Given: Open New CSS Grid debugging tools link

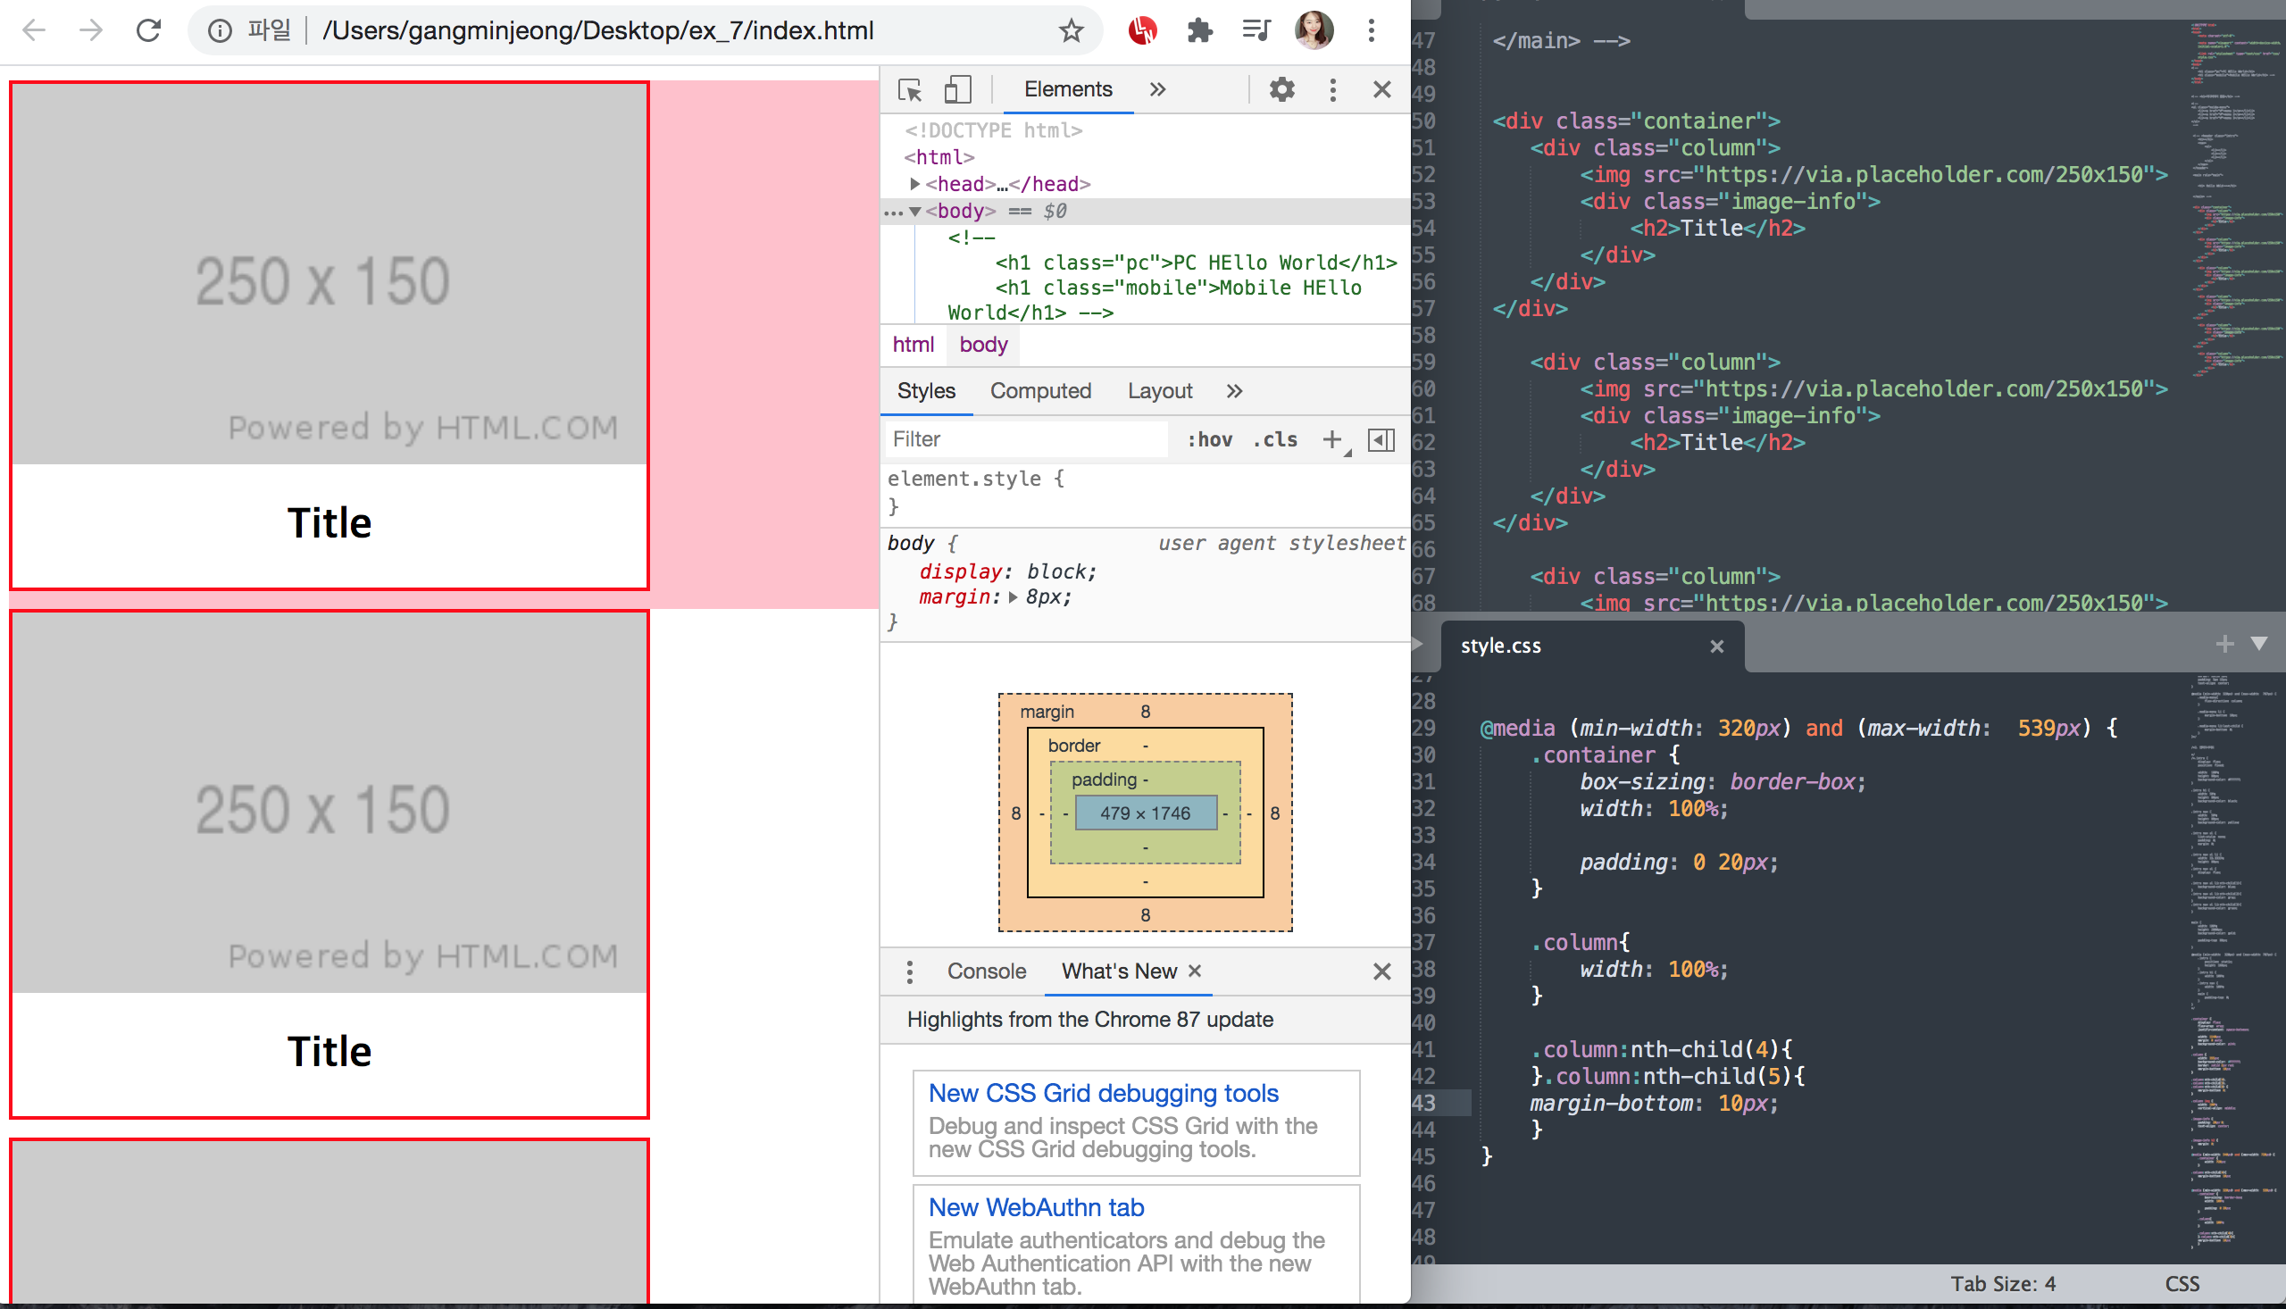Looking at the screenshot, I should pos(1103,1093).
